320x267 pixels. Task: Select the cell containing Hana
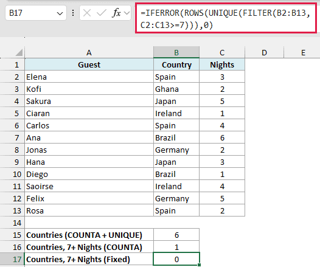(x=89, y=162)
